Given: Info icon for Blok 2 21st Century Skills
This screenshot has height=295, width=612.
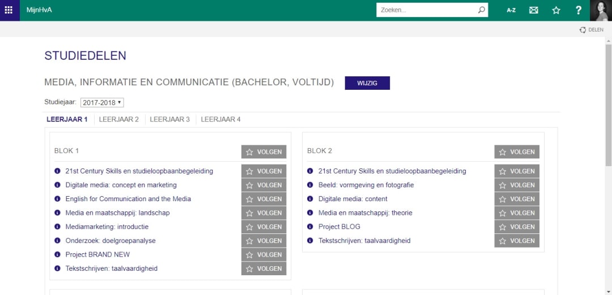Looking at the screenshot, I should pos(311,171).
